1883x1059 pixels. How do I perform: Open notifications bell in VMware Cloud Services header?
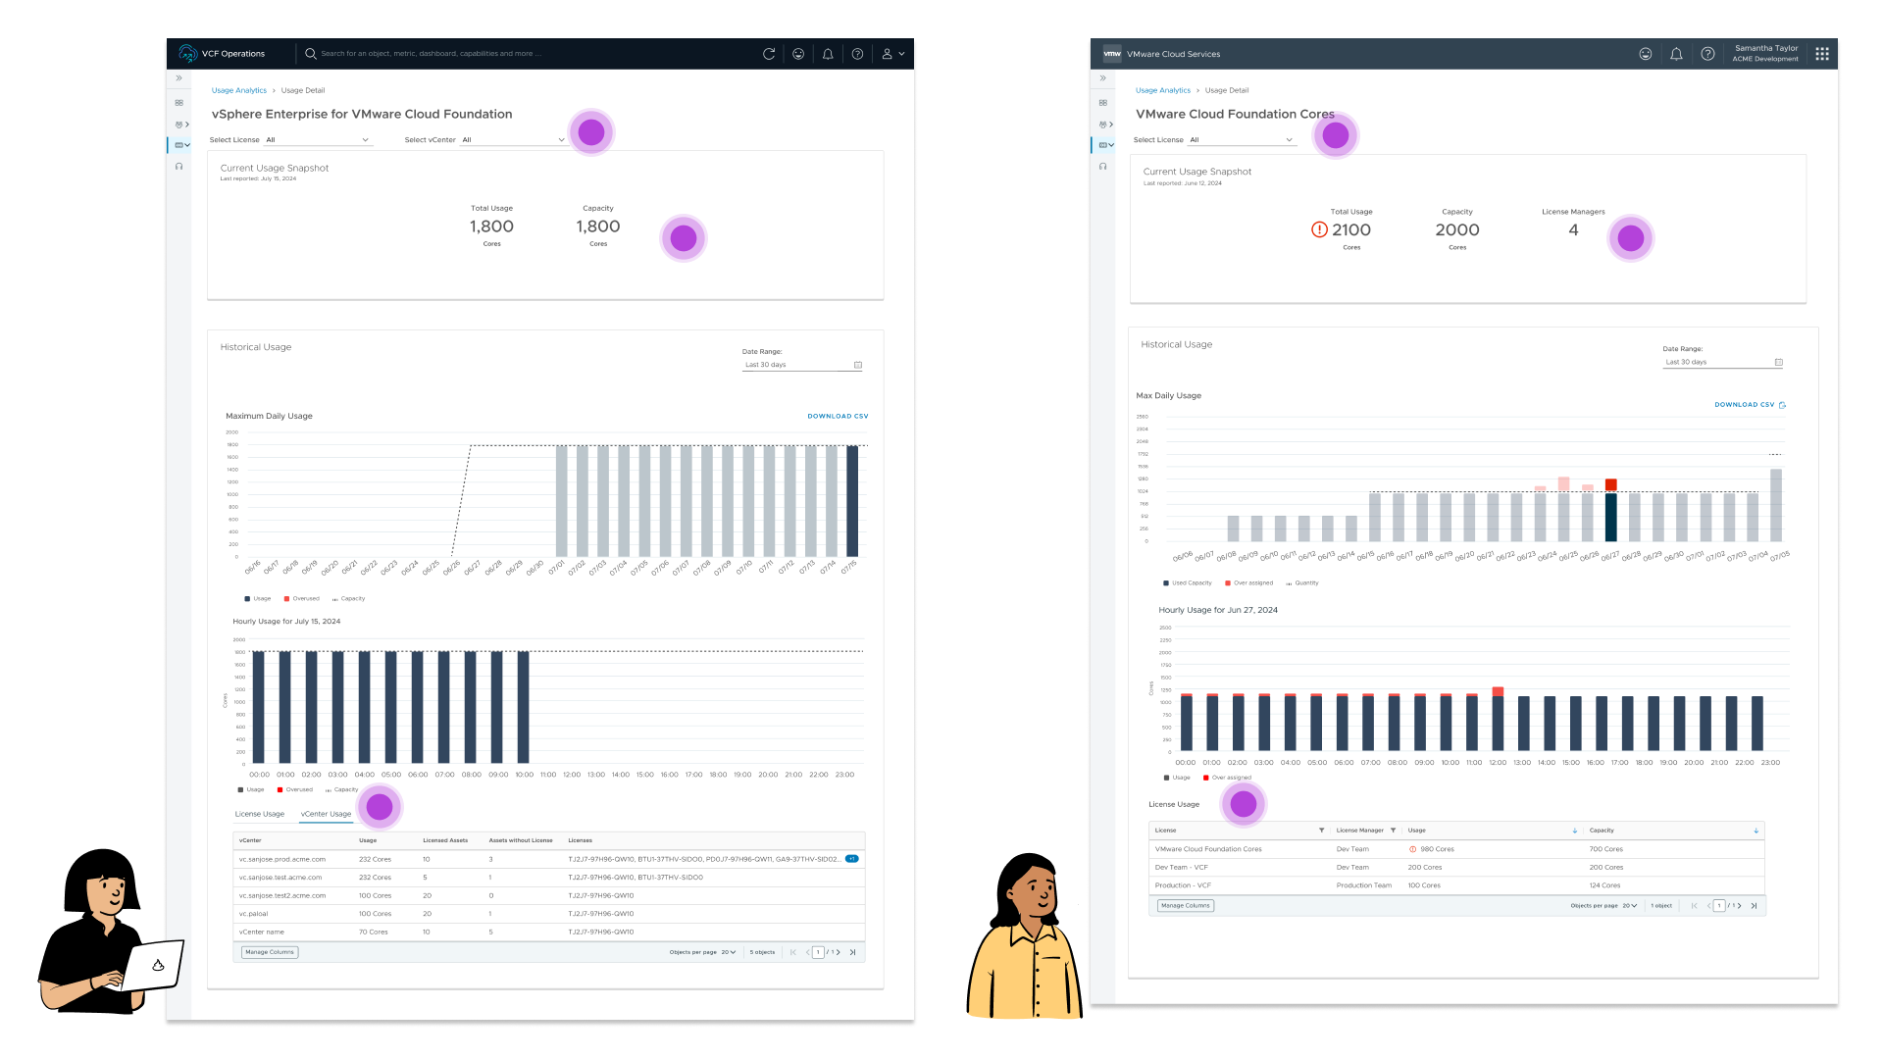tap(1676, 54)
